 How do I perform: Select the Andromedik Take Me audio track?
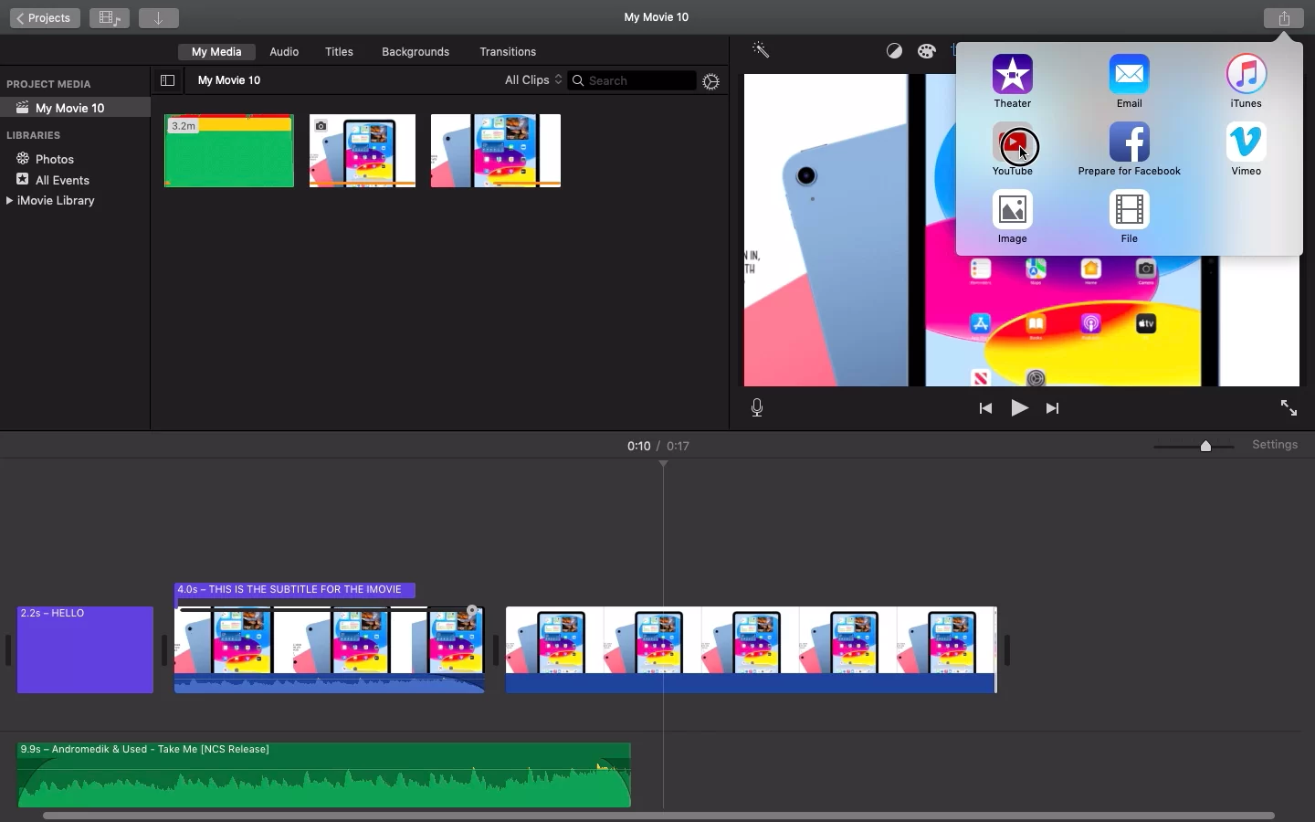click(x=324, y=775)
